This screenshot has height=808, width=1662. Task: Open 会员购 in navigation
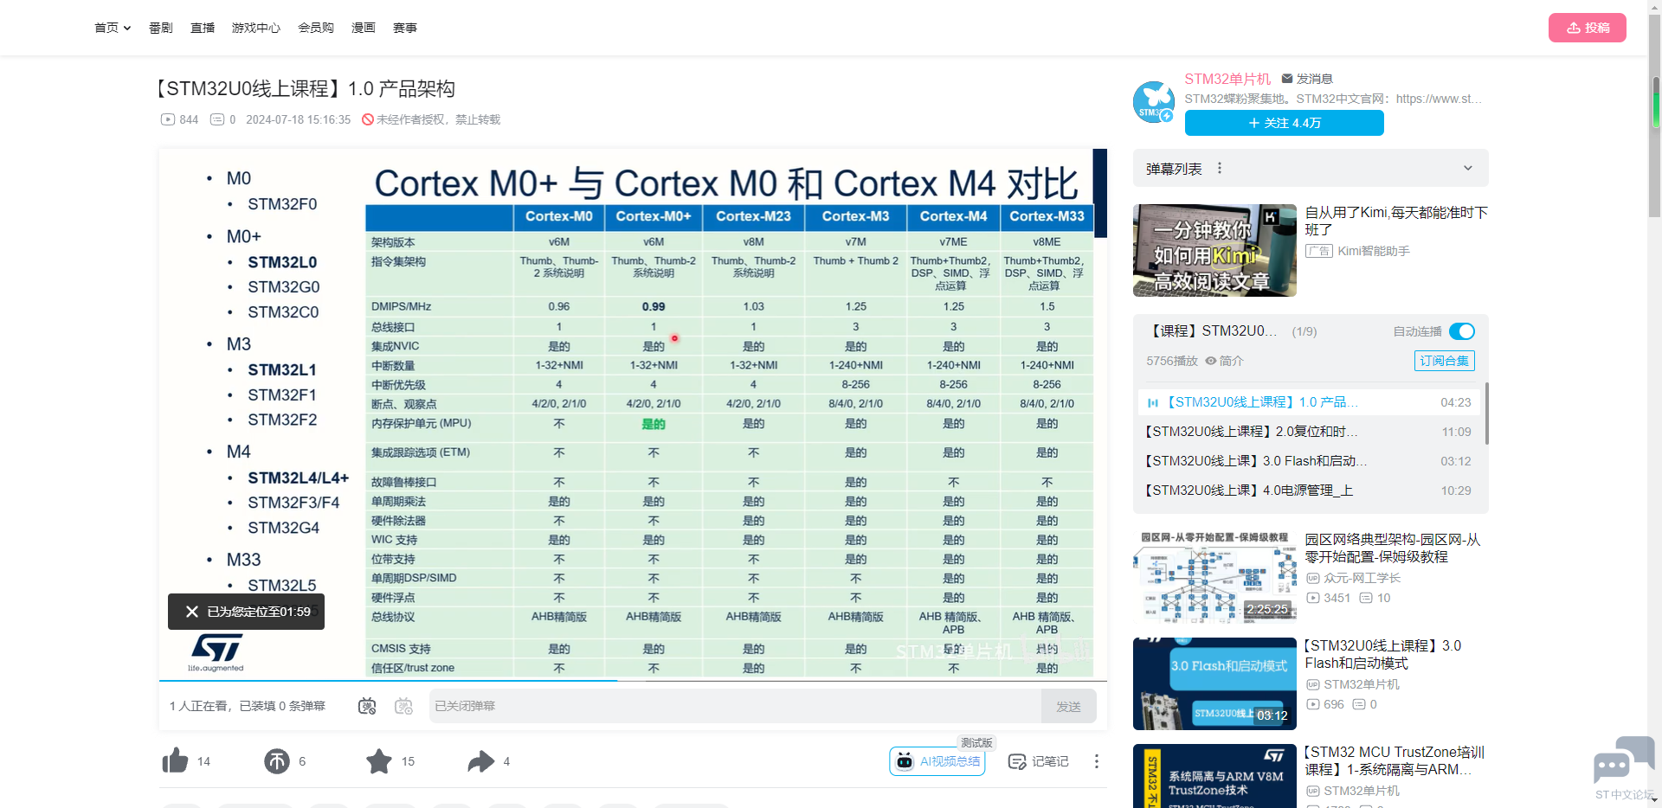click(316, 28)
